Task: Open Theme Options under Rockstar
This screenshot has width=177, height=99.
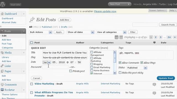Action: [10, 94]
